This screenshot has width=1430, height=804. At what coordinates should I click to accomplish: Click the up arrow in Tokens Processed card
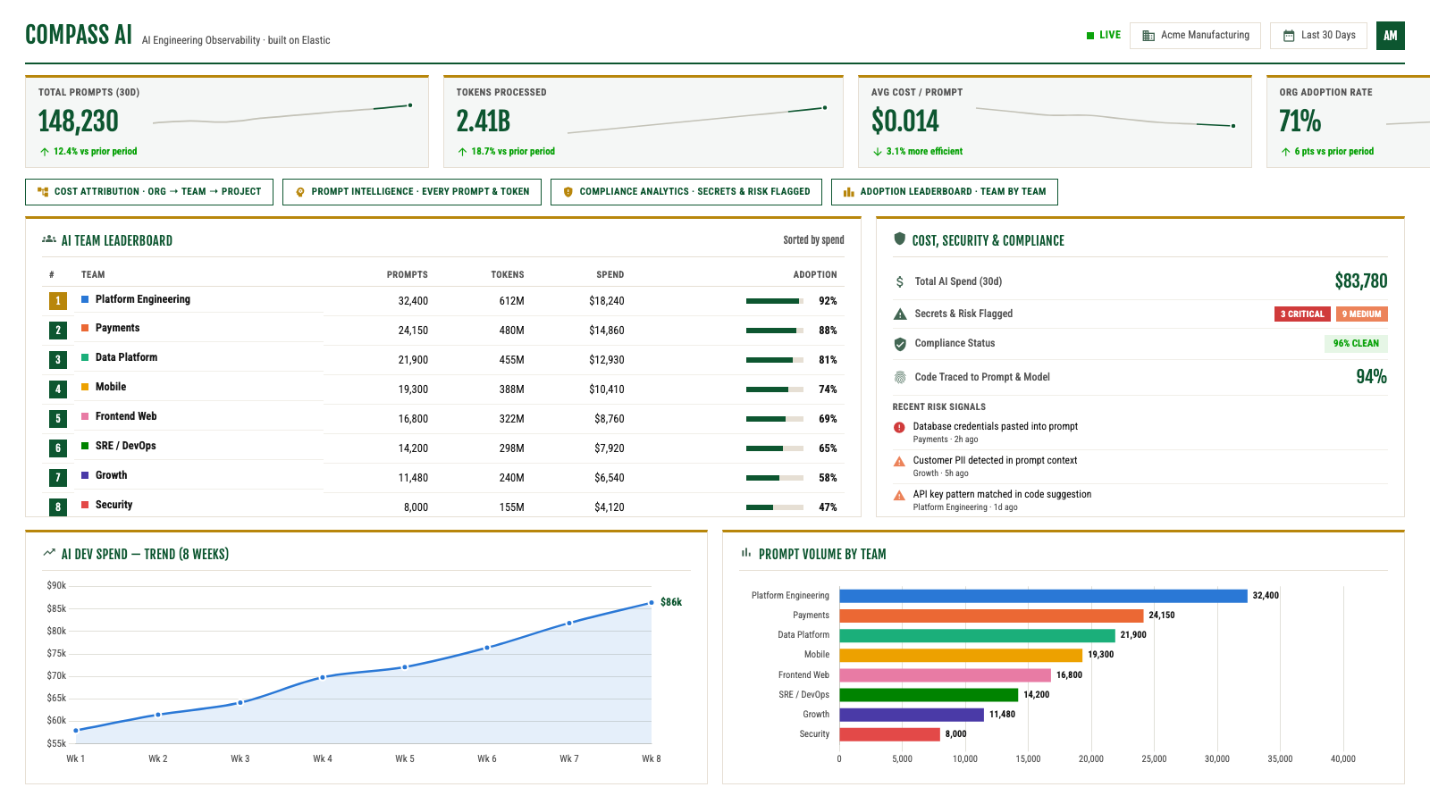coord(462,152)
